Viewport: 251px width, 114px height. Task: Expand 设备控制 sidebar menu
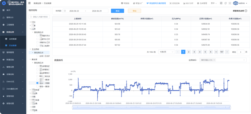pos(13,74)
